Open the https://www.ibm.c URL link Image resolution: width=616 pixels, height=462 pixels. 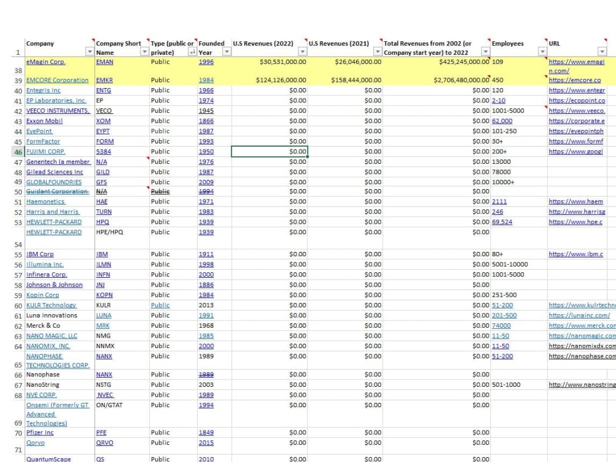pyautogui.click(x=576, y=254)
